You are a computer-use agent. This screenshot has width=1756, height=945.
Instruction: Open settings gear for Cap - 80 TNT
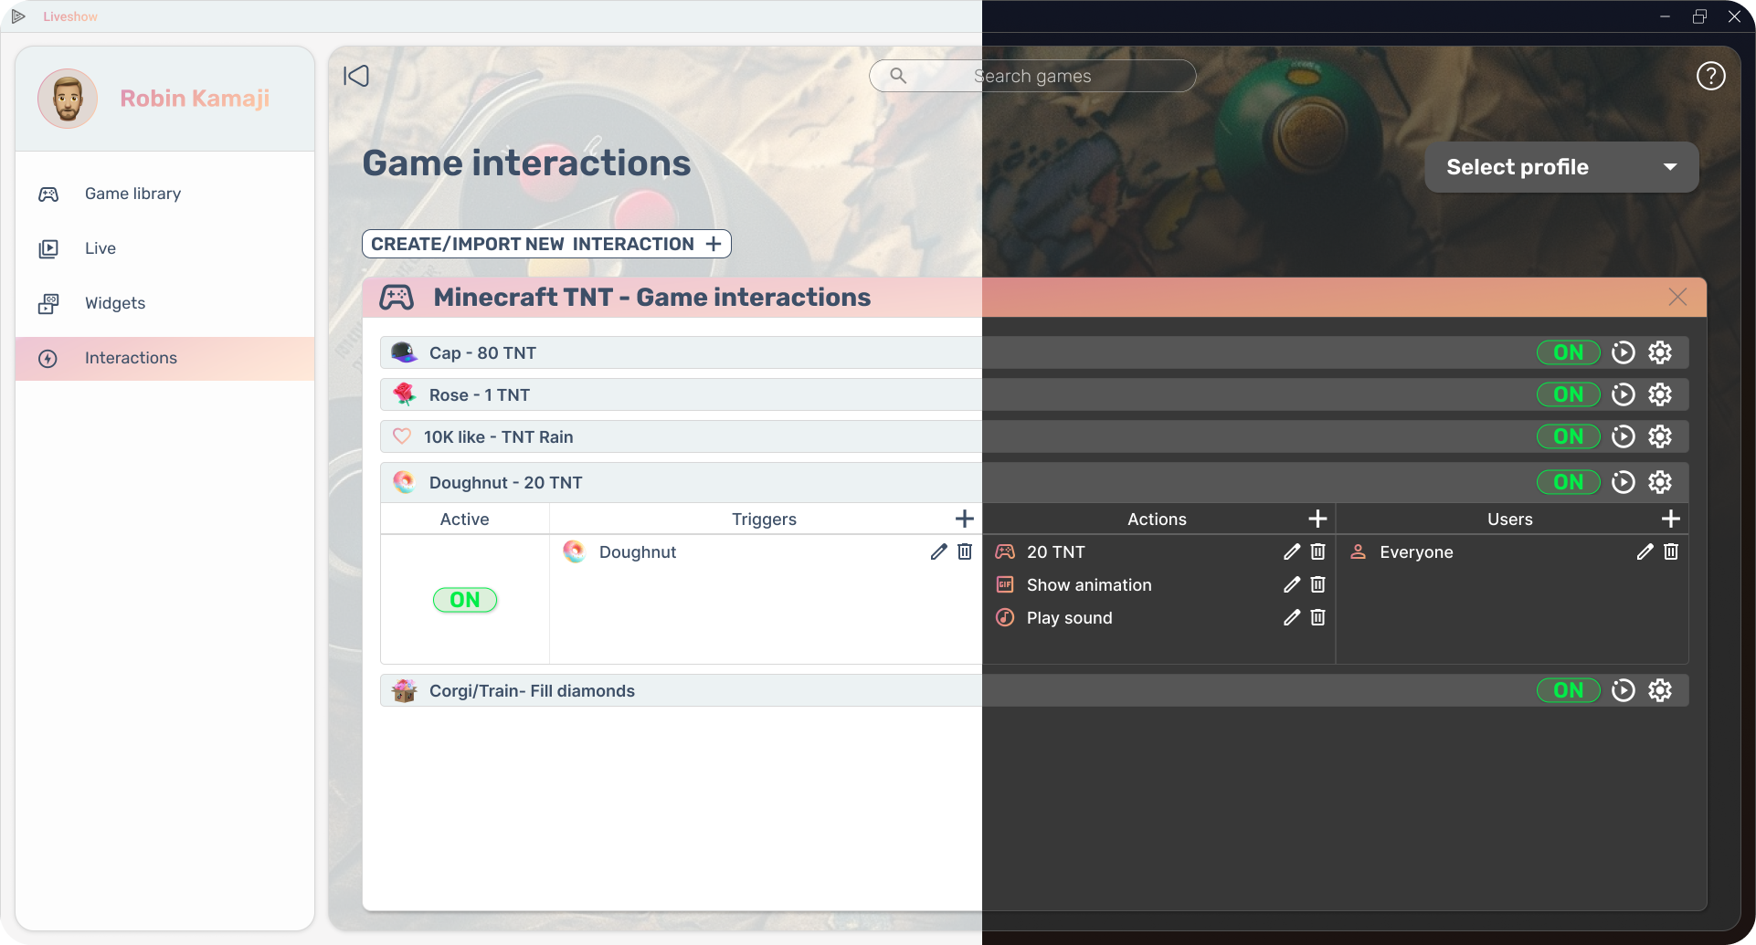[1659, 352]
